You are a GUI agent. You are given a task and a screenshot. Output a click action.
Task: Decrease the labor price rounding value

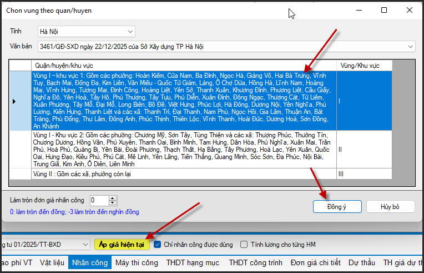tap(113, 202)
